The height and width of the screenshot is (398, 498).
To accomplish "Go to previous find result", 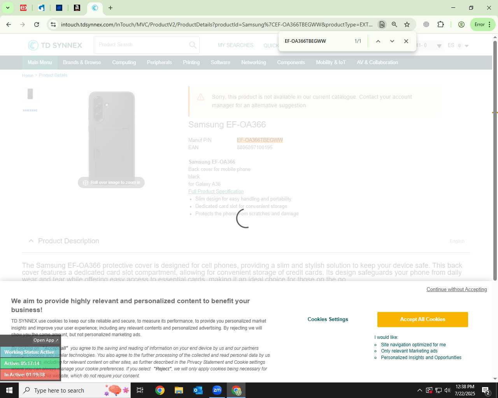I will point(378,41).
